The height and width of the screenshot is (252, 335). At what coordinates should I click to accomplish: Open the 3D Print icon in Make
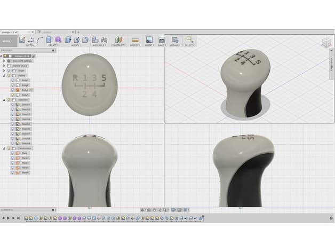click(x=162, y=40)
